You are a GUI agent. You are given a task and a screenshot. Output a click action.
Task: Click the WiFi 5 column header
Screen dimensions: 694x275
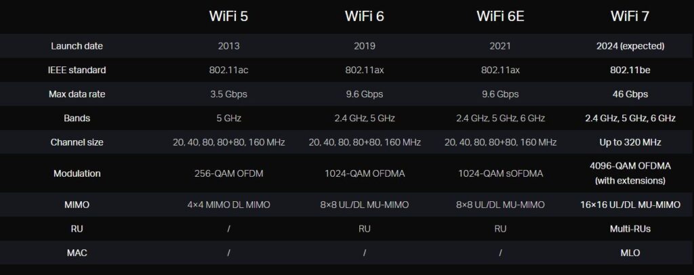(228, 16)
